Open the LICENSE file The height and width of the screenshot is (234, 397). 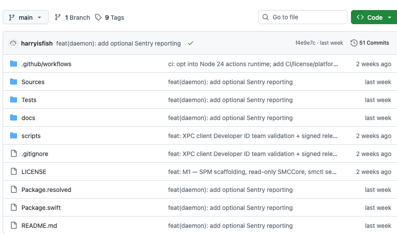(34, 172)
